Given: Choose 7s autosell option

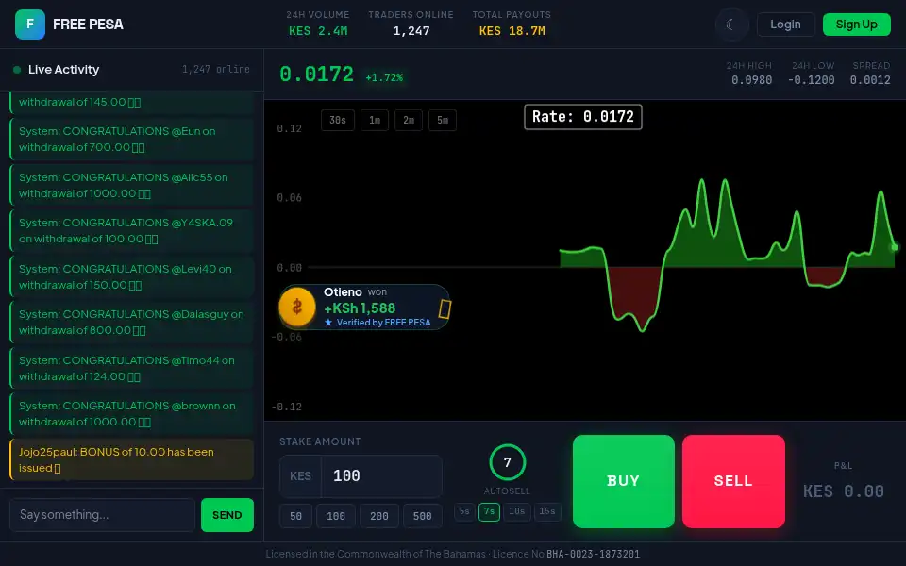Looking at the screenshot, I should pyautogui.click(x=489, y=511).
